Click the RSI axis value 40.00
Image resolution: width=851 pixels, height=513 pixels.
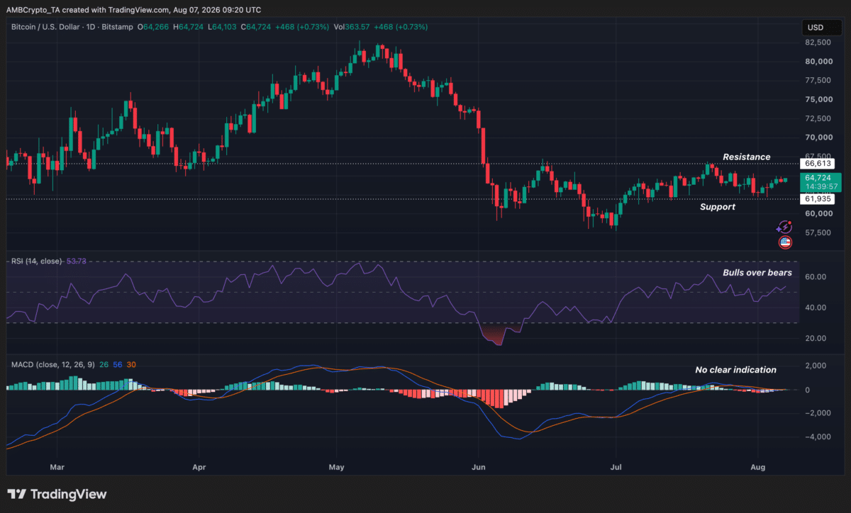click(817, 308)
